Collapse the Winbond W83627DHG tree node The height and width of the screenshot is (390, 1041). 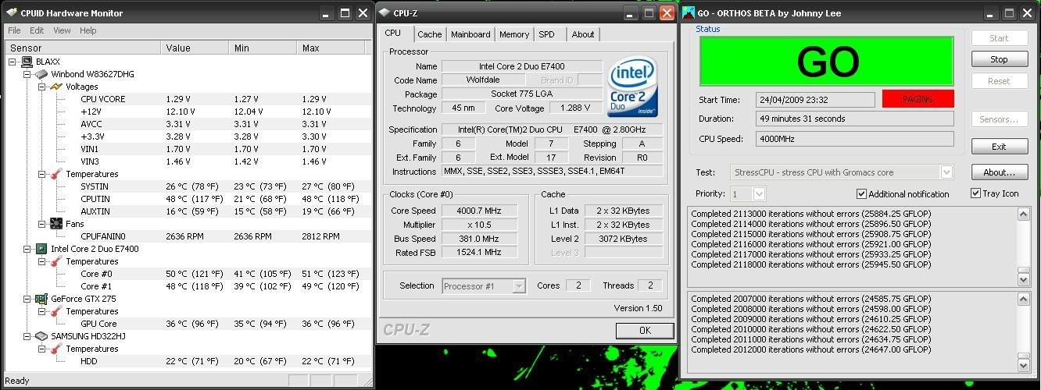(27, 74)
